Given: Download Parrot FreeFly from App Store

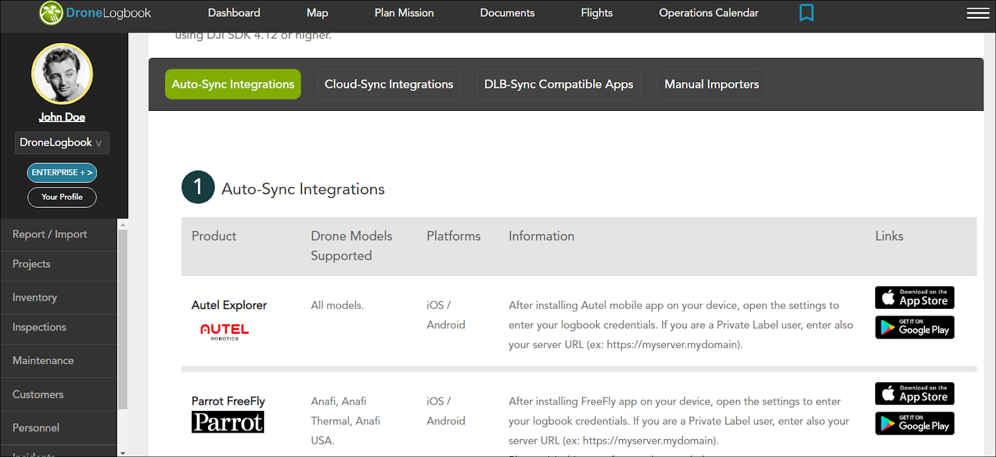Looking at the screenshot, I should (914, 393).
